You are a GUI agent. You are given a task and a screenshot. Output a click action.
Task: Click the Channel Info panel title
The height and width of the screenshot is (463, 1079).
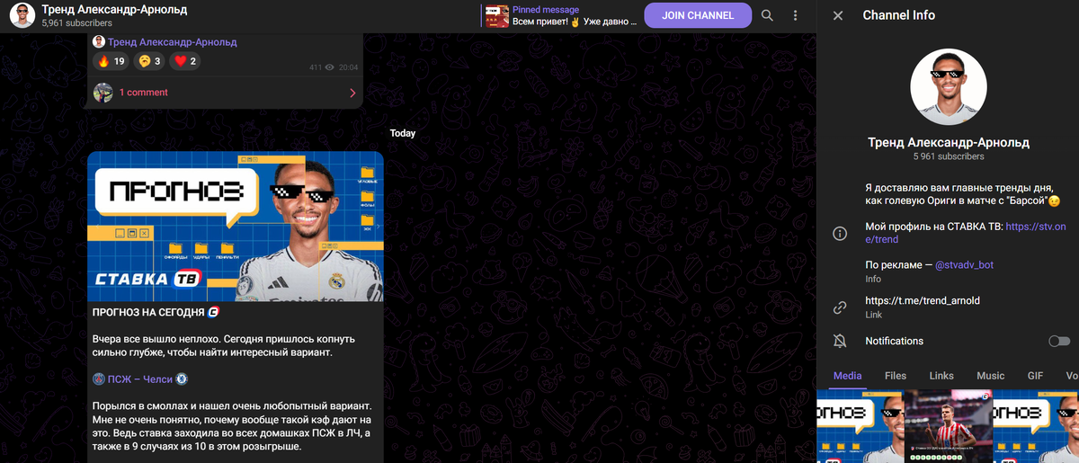(x=898, y=15)
